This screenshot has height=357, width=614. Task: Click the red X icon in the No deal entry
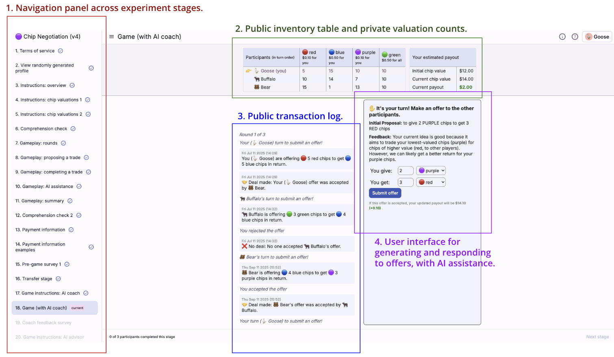(x=244, y=246)
